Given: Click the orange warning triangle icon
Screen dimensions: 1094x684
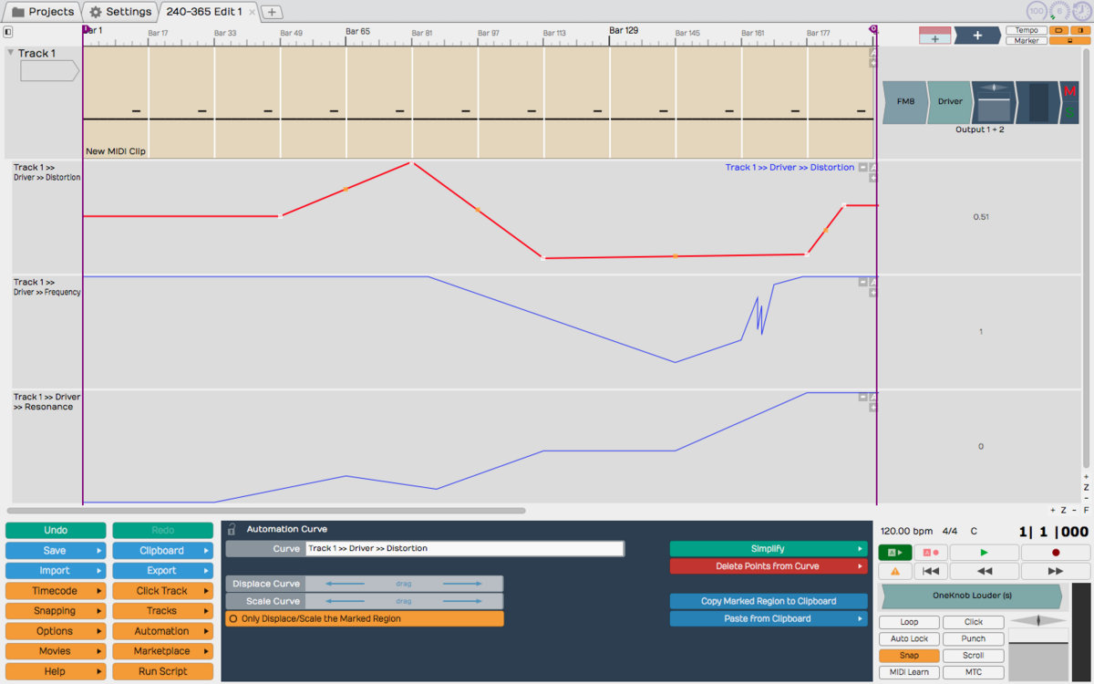Looking at the screenshot, I should [894, 571].
